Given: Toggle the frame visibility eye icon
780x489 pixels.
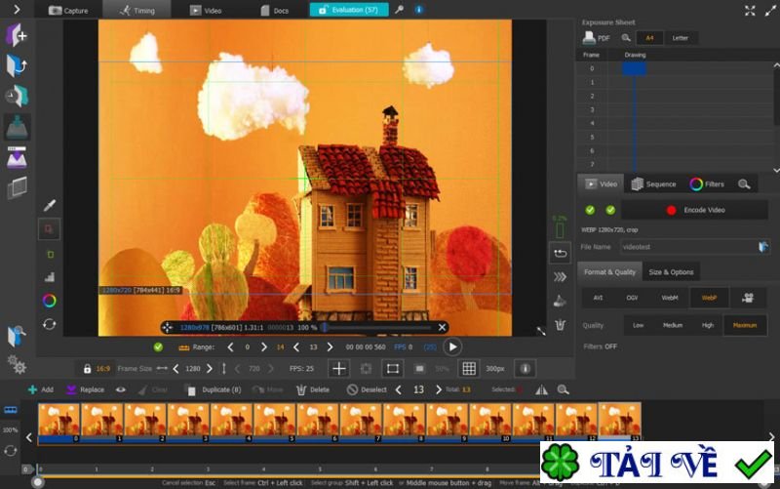Looking at the screenshot, I should click(x=121, y=389).
